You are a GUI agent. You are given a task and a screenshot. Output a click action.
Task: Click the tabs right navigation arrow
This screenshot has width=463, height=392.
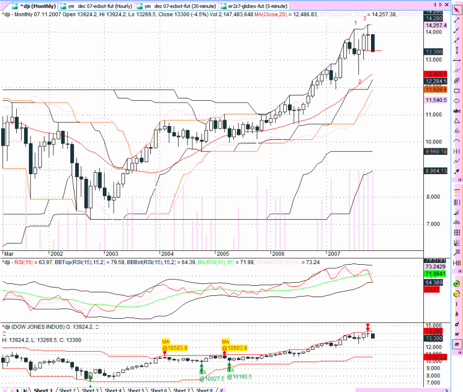[x=441, y=5]
